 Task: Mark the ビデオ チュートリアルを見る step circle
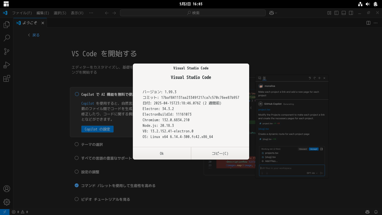77,199
